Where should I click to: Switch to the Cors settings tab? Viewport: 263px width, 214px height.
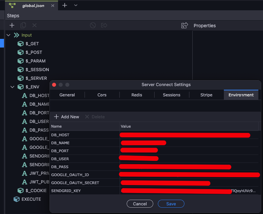pos(102,95)
